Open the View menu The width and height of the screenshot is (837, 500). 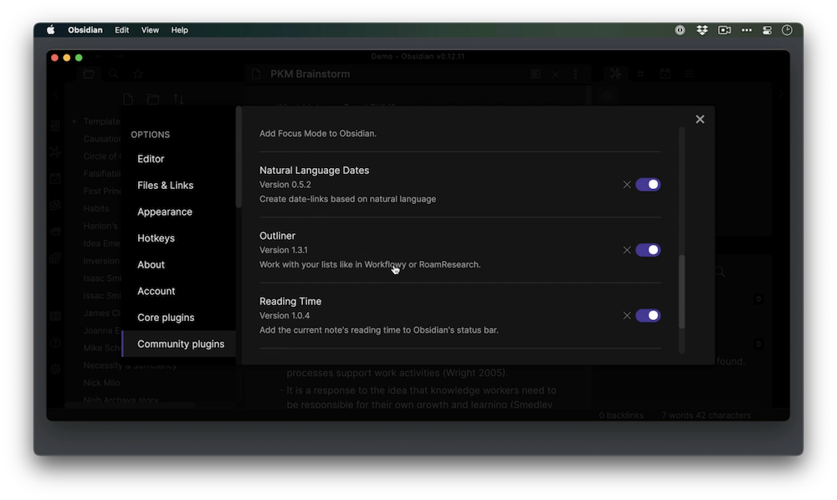(x=150, y=30)
